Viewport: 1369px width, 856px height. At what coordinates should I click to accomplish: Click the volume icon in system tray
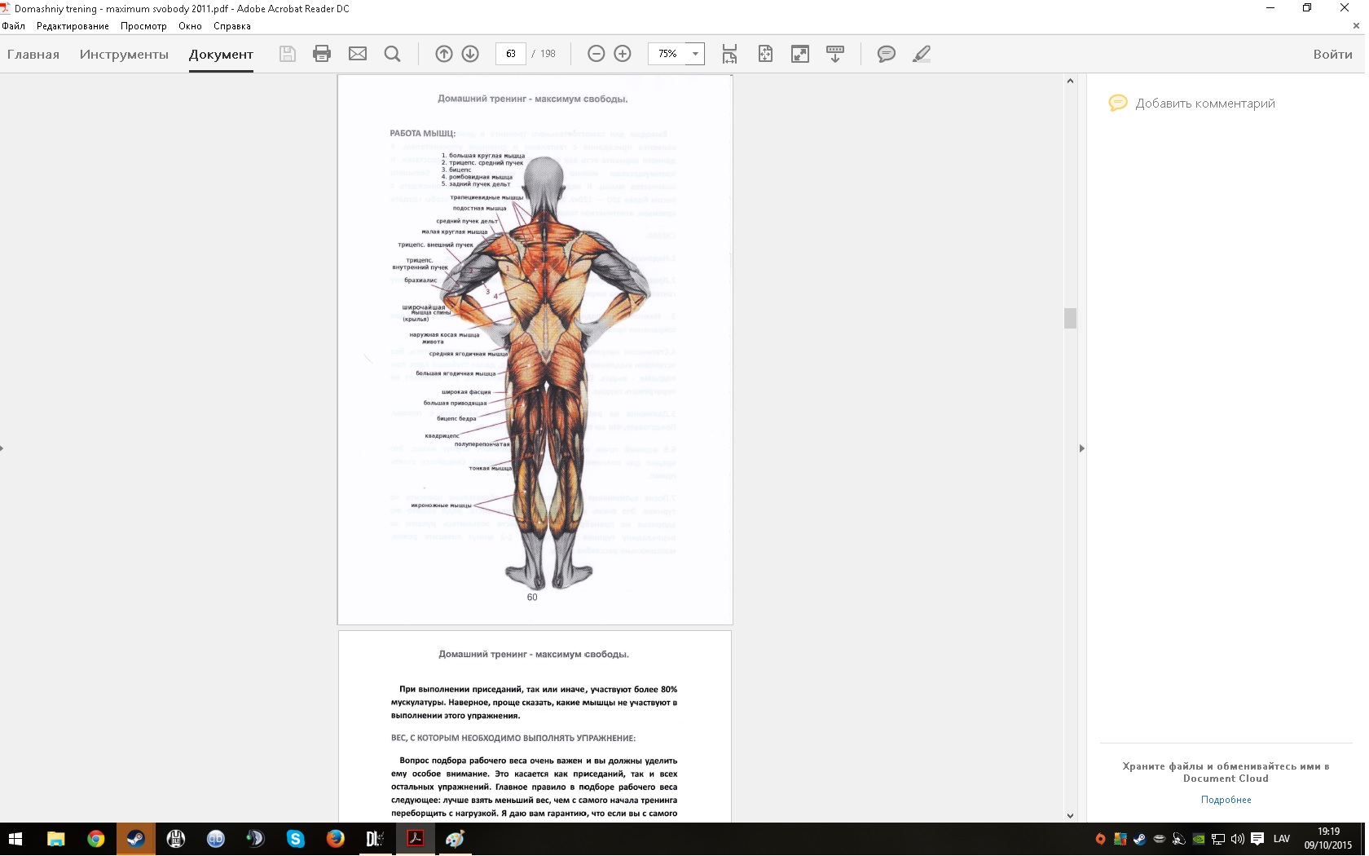pos(1237,839)
